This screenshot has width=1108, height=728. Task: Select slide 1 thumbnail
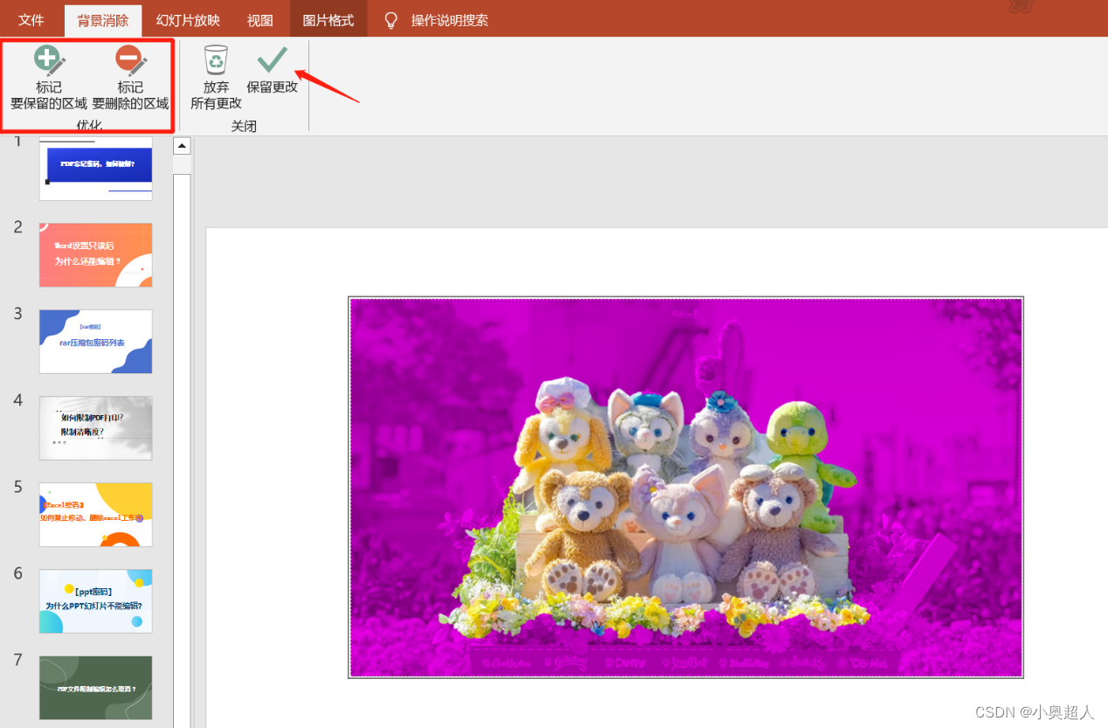click(96, 168)
